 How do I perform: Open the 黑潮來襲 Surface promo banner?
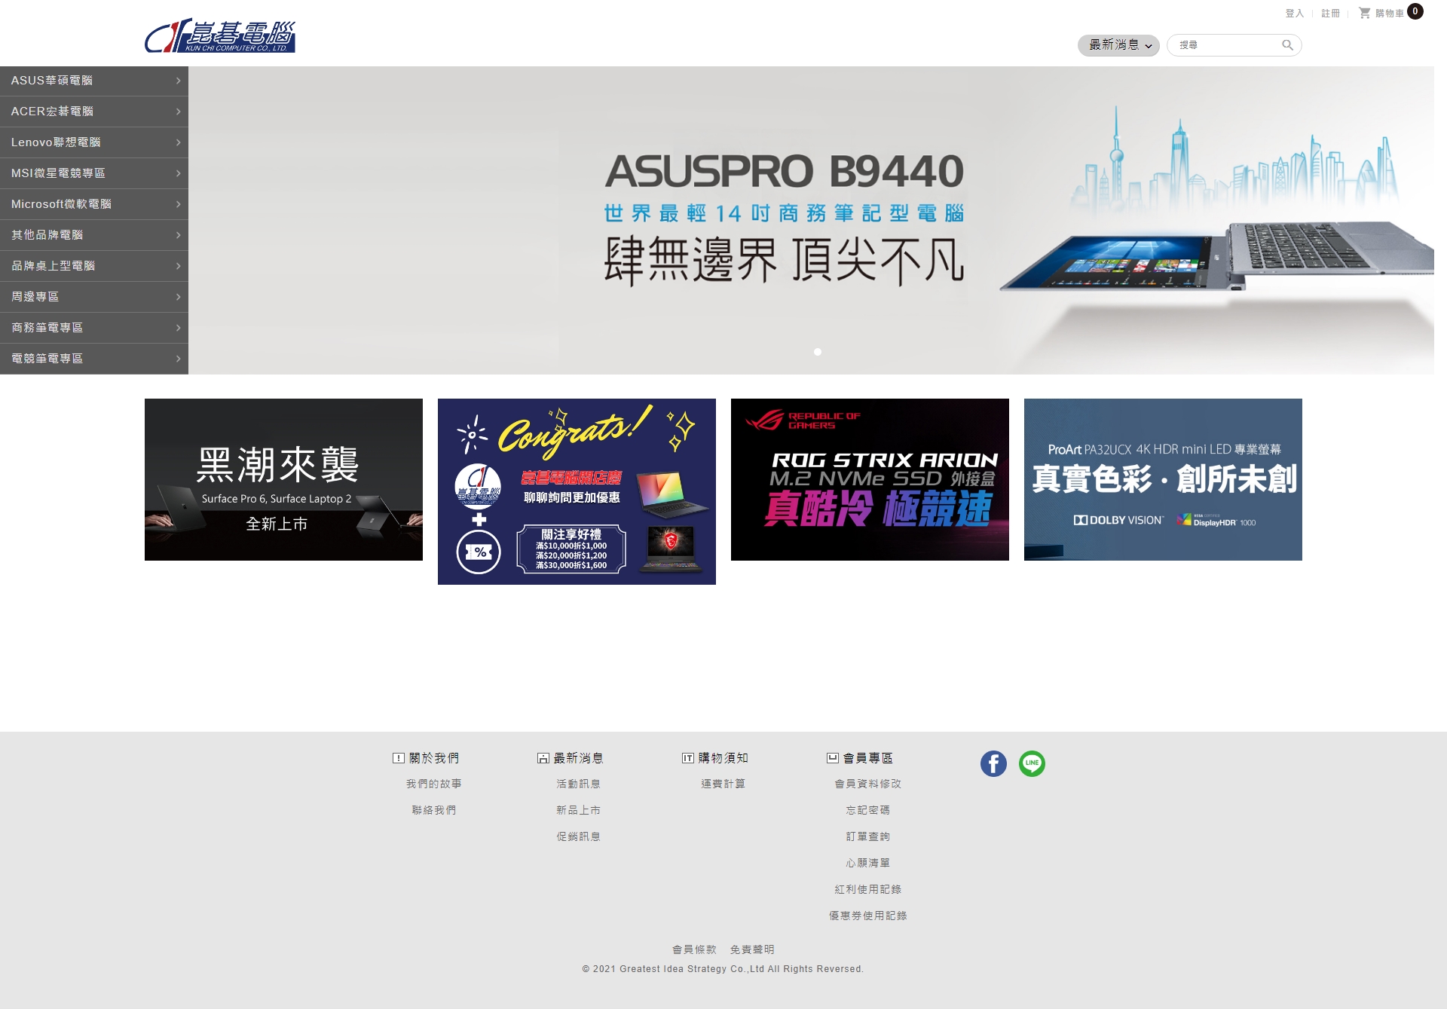coord(283,479)
